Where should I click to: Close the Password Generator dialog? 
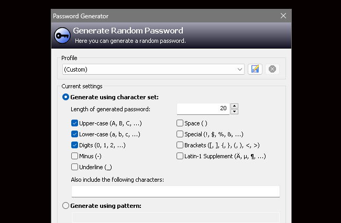click(283, 16)
